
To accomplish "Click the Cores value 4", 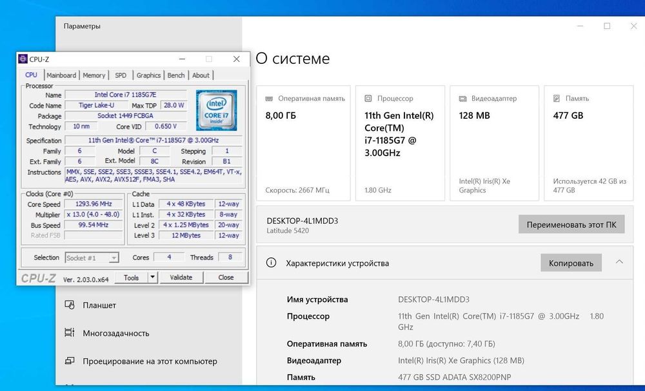I will pos(168,257).
